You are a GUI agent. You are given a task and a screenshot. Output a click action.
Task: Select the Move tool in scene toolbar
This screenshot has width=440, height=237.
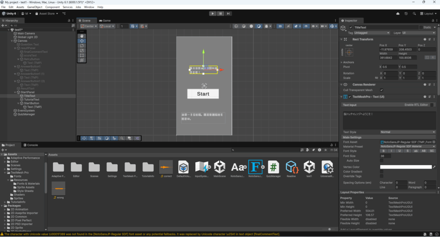82,41
